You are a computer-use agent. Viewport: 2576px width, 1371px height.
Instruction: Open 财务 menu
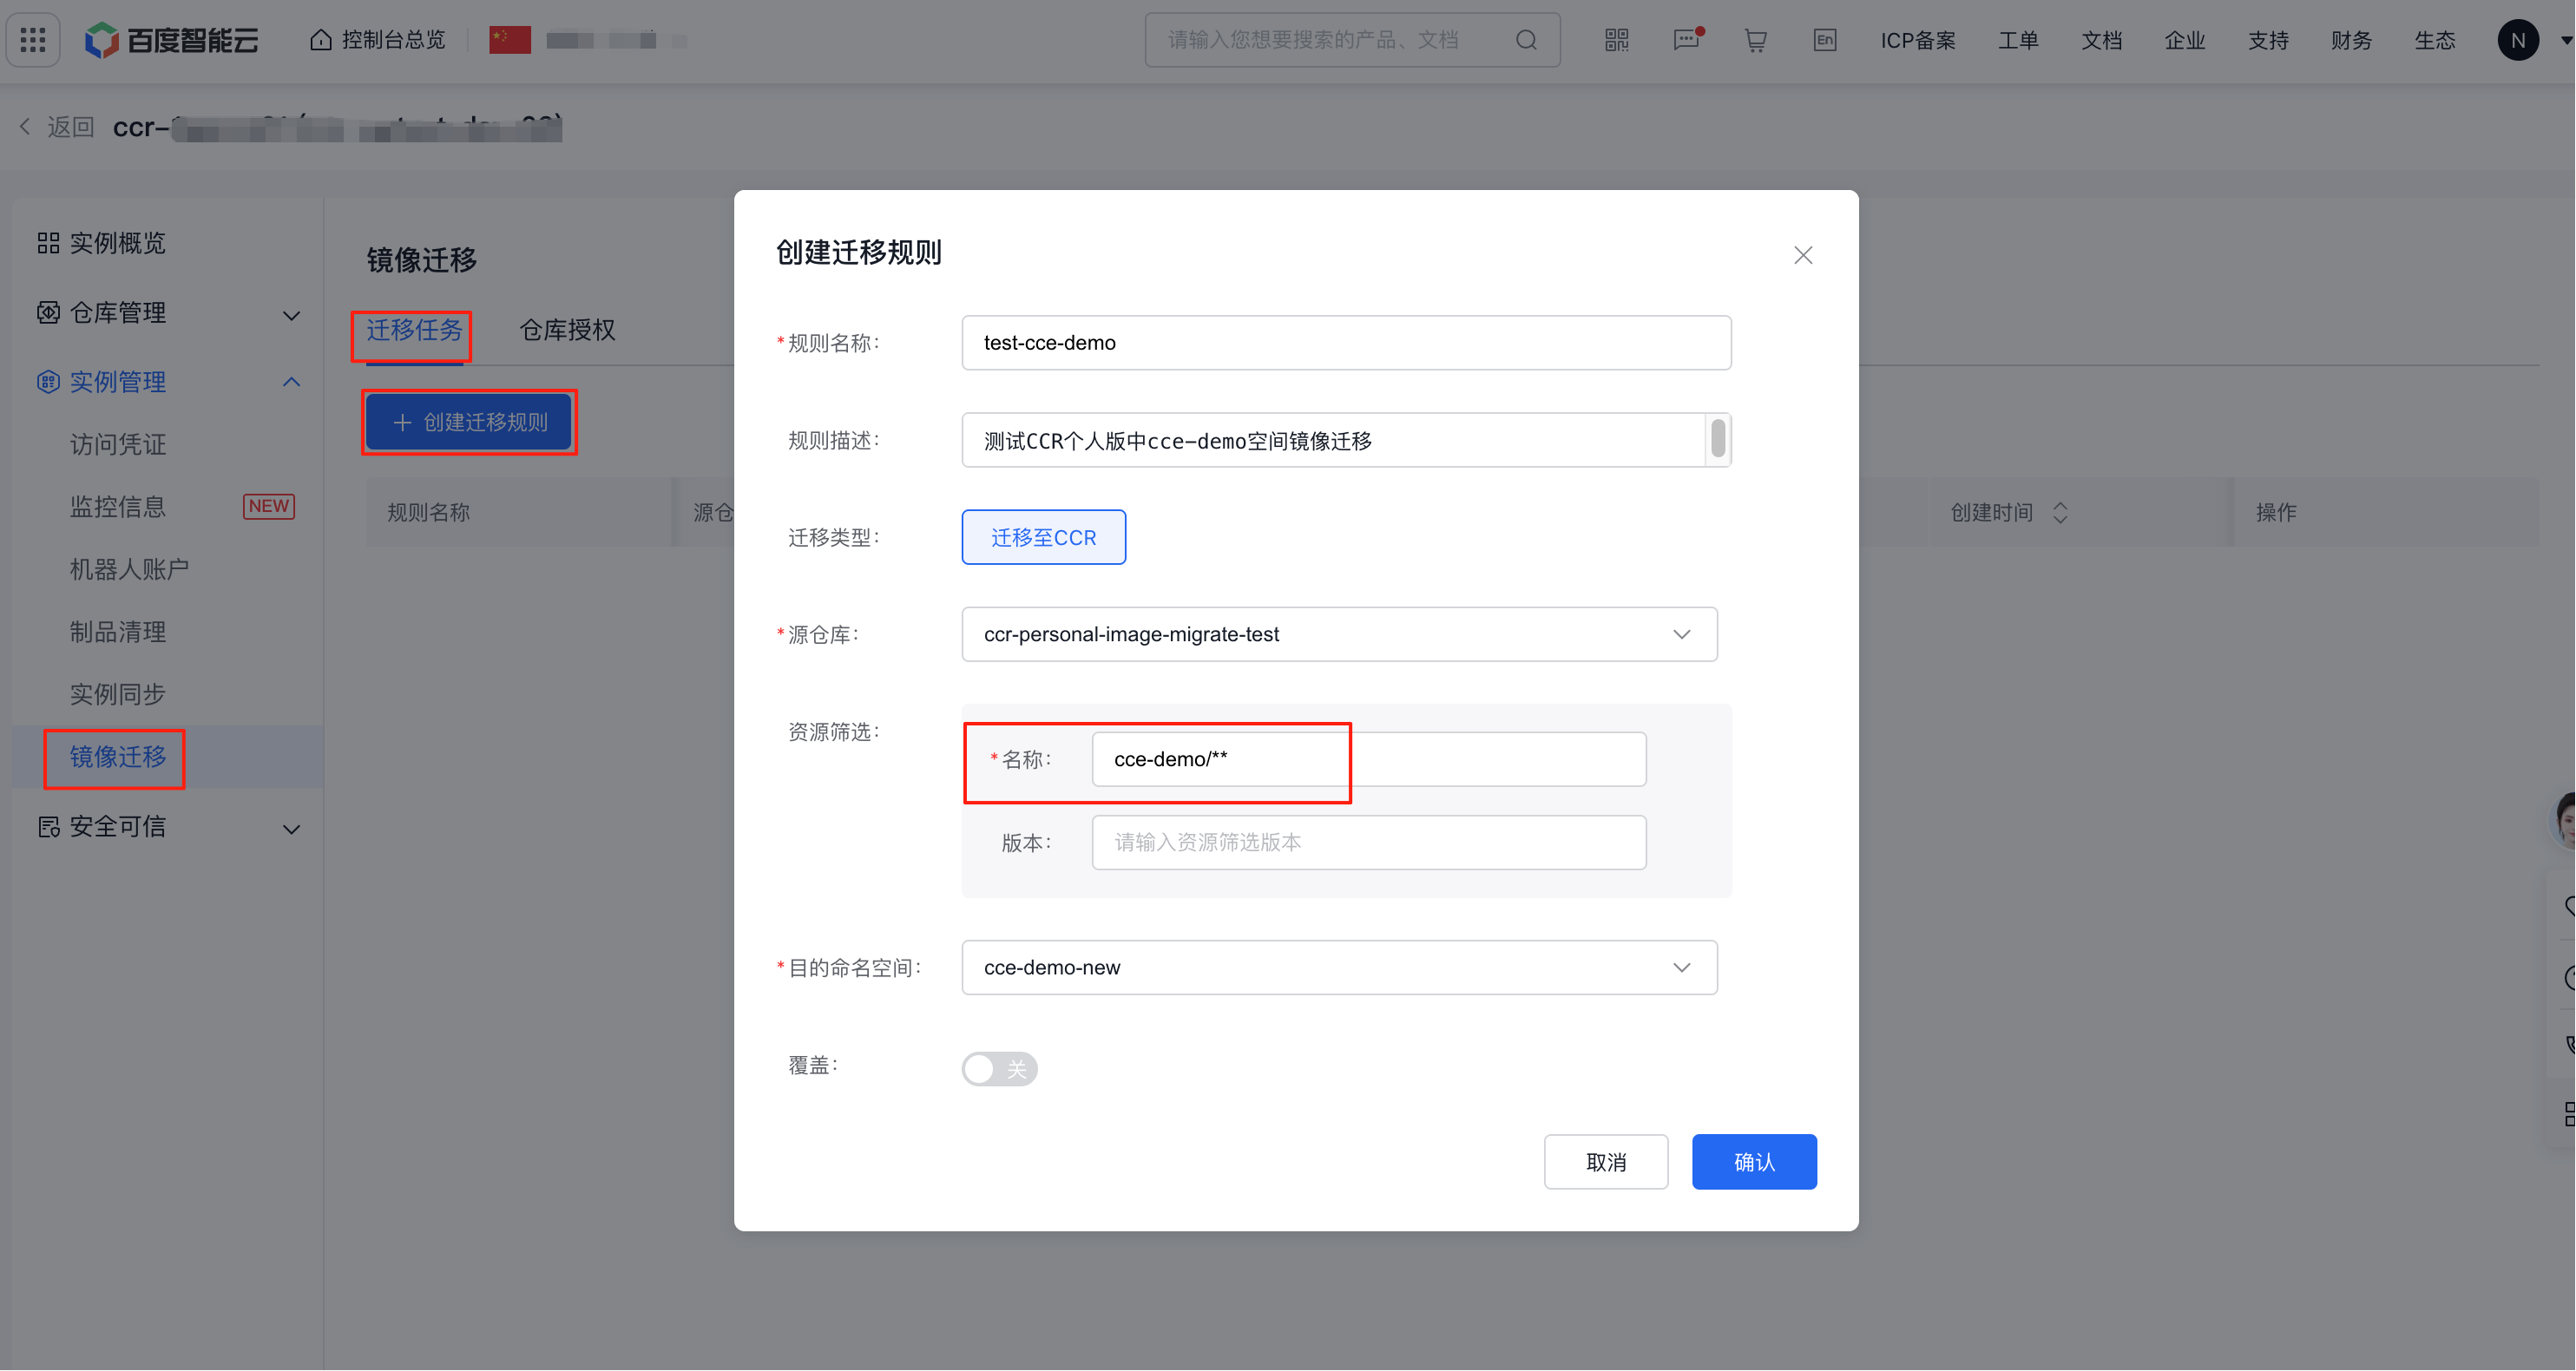point(2351,40)
